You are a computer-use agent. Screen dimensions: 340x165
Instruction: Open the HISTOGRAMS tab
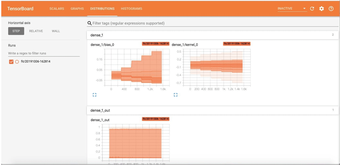pos(132,9)
